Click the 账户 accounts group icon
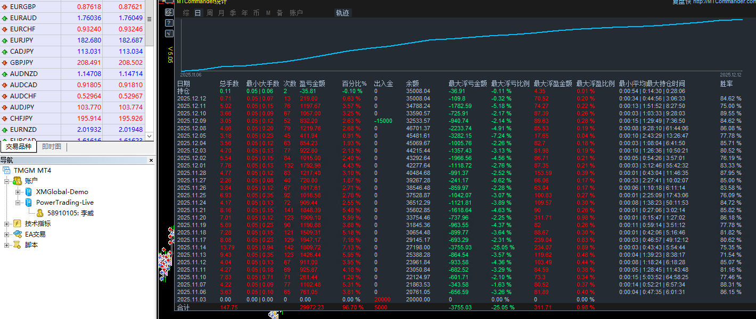Screen dimensions: 756x319 17,181
